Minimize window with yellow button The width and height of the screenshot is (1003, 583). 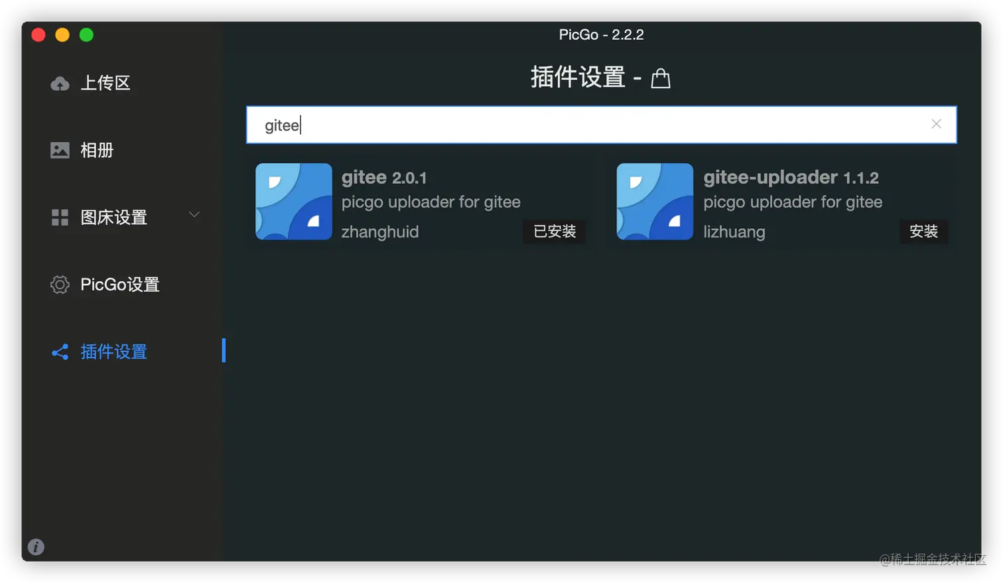[62, 34]
